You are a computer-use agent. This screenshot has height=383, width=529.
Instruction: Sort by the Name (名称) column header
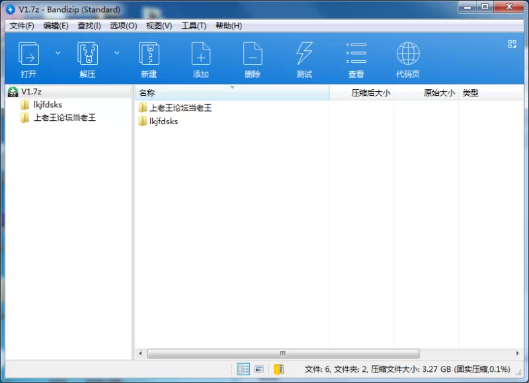232,93
